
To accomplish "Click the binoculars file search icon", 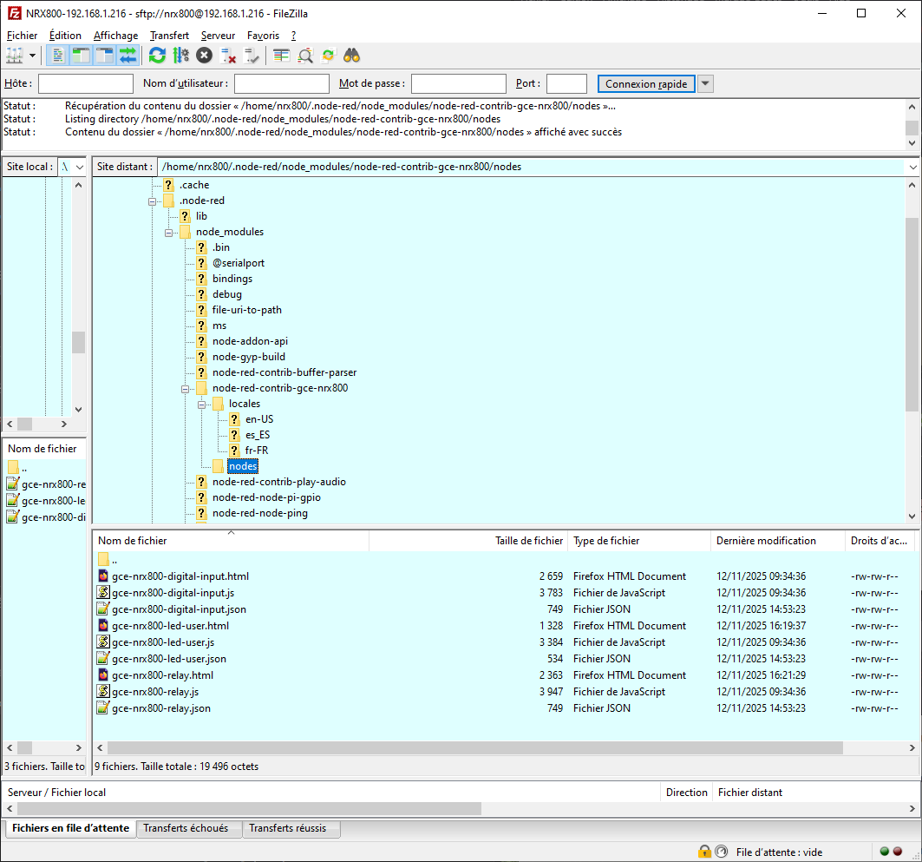I will tap(351, 56).
